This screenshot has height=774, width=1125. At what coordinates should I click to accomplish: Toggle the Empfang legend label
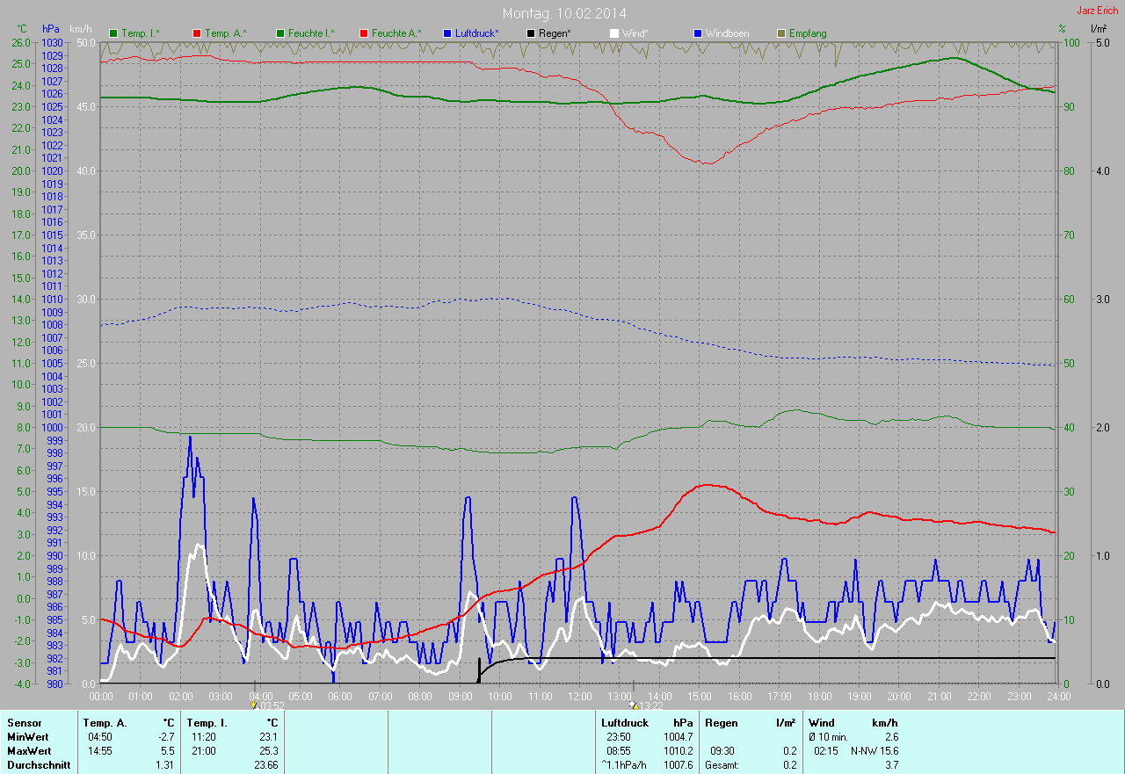(x=807, y=33)
